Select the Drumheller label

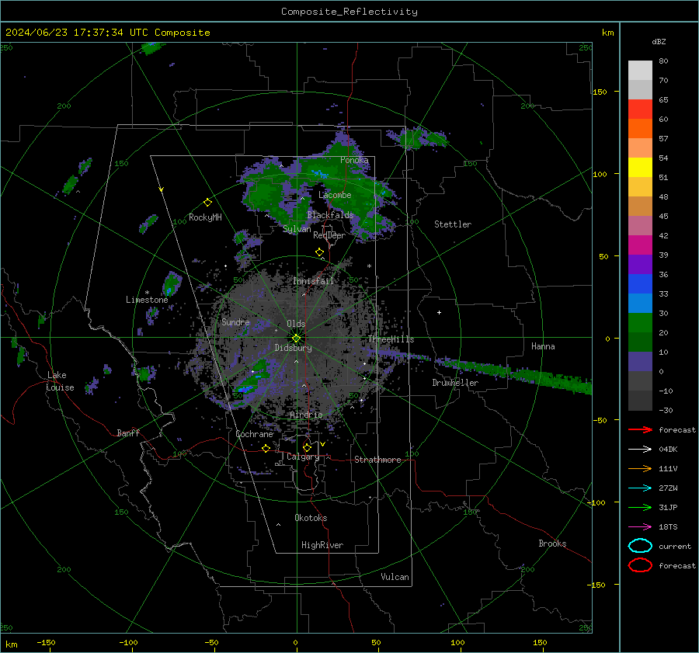[455, 383]
